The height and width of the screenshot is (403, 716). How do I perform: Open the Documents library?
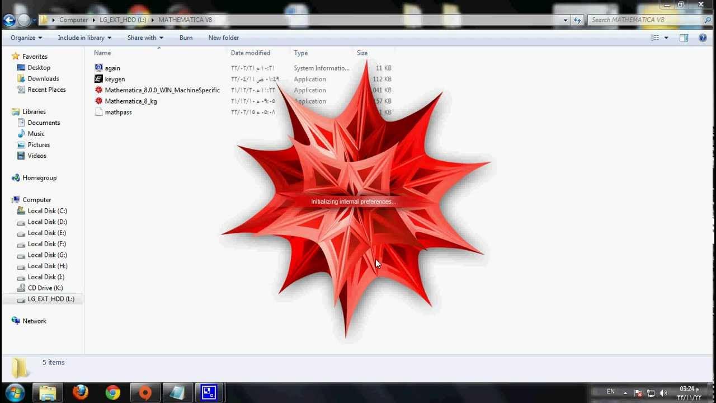(44, 123)
